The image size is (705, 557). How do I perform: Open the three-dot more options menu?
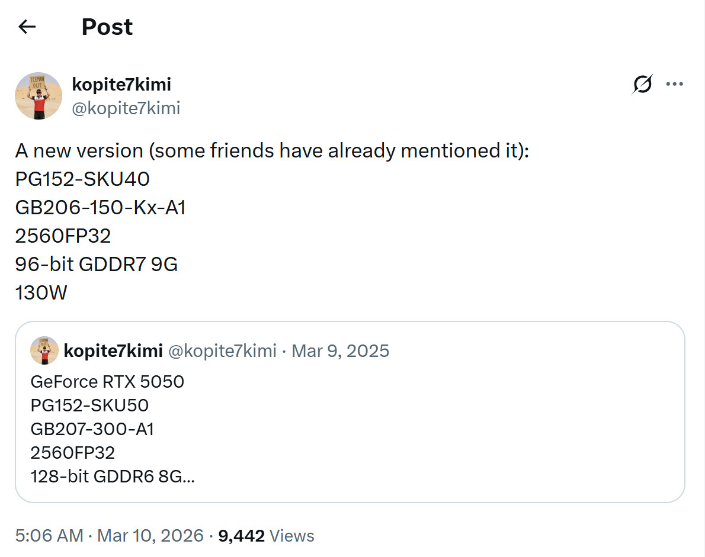coord(674,84)
